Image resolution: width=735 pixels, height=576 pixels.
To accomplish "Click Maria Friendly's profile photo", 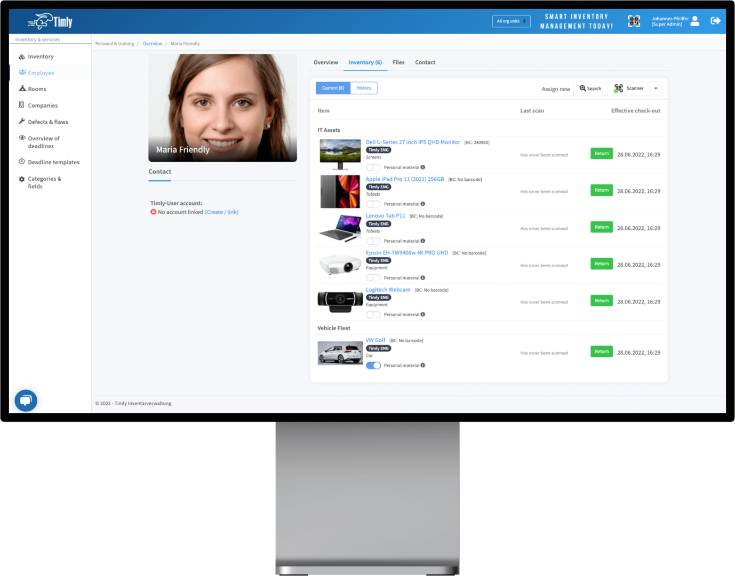I will 223,108.
